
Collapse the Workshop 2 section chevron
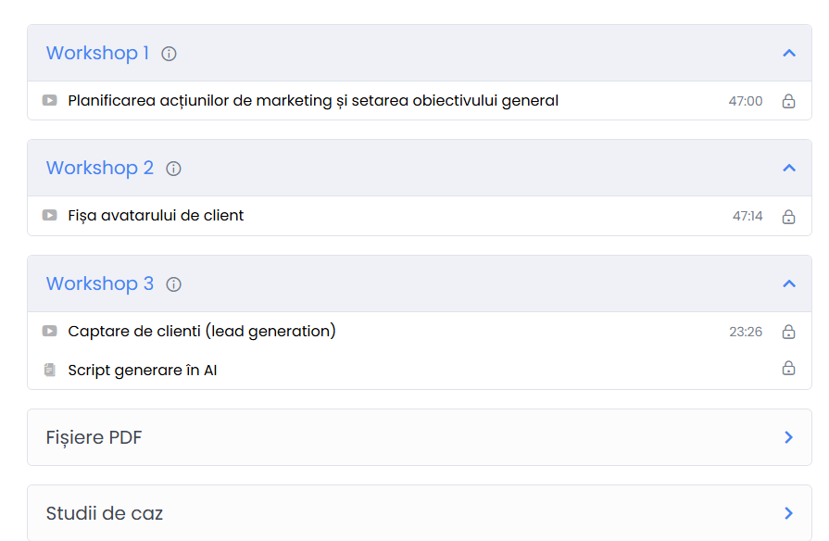click(x=789, y=169)
